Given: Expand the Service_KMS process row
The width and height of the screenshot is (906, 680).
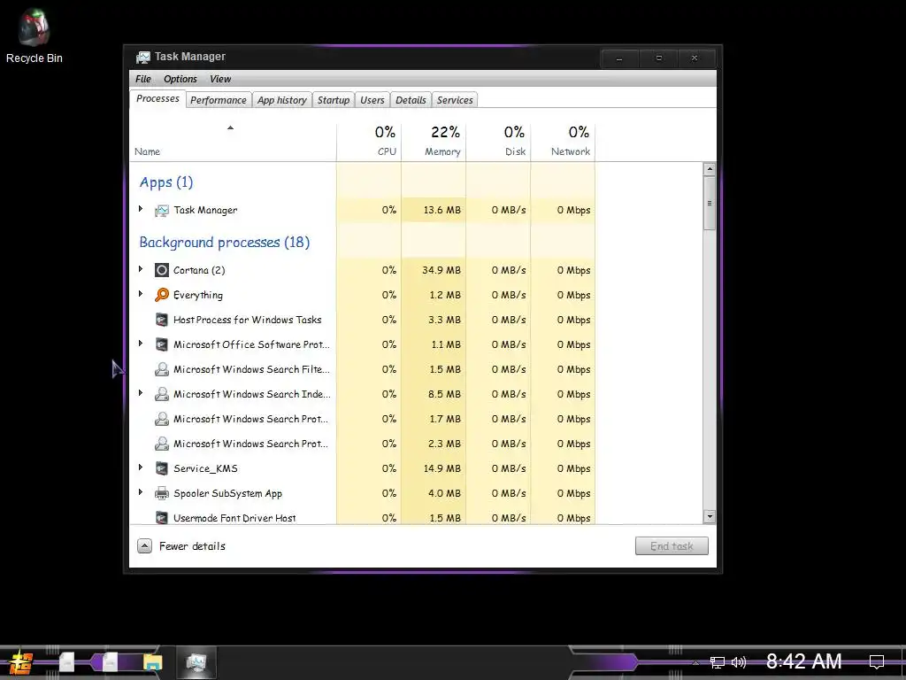Looking at the screenshot, I should pyautogui.click(x=141, y=467).
